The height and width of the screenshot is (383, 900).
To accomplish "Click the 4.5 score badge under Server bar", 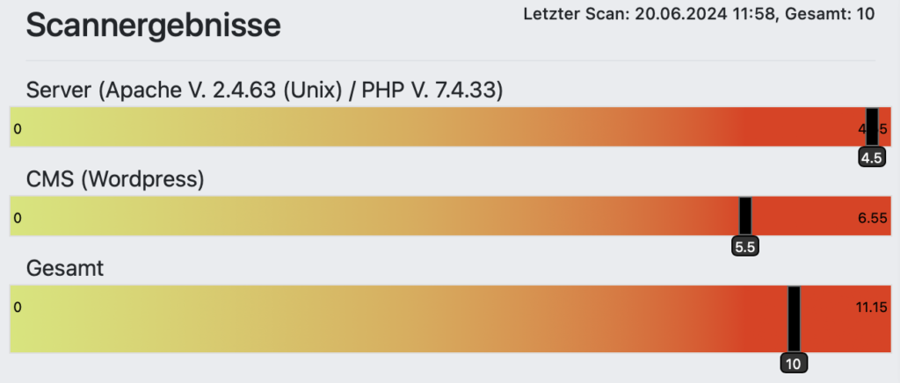I will click(872, 158).
